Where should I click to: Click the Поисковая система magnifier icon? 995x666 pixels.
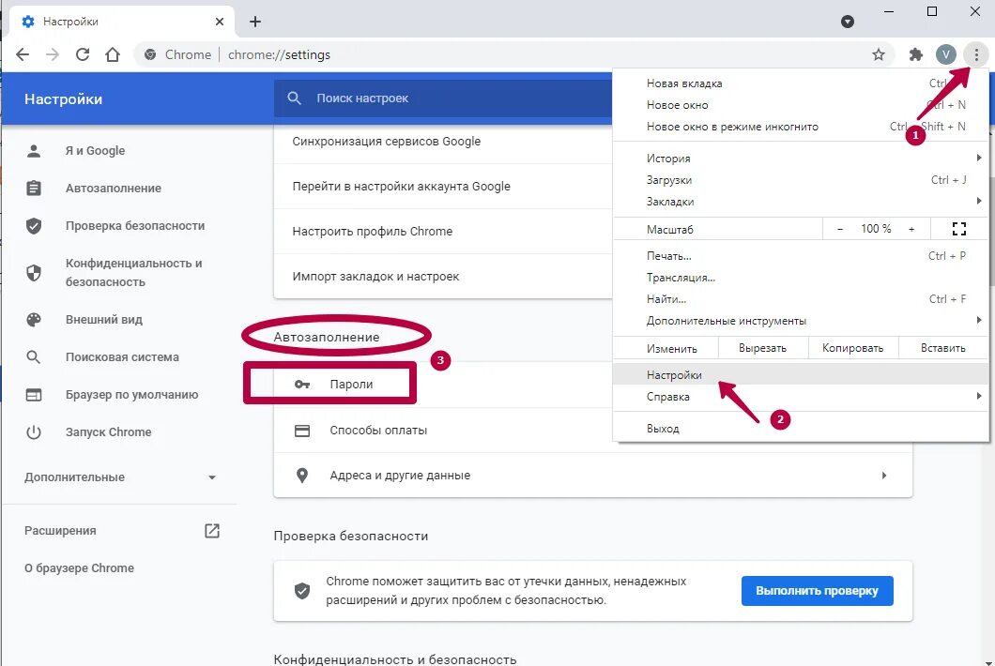point(34,357)
